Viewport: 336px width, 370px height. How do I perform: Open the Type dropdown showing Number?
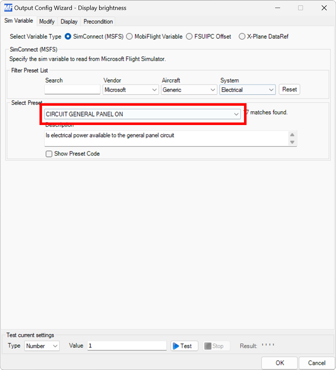42,346
